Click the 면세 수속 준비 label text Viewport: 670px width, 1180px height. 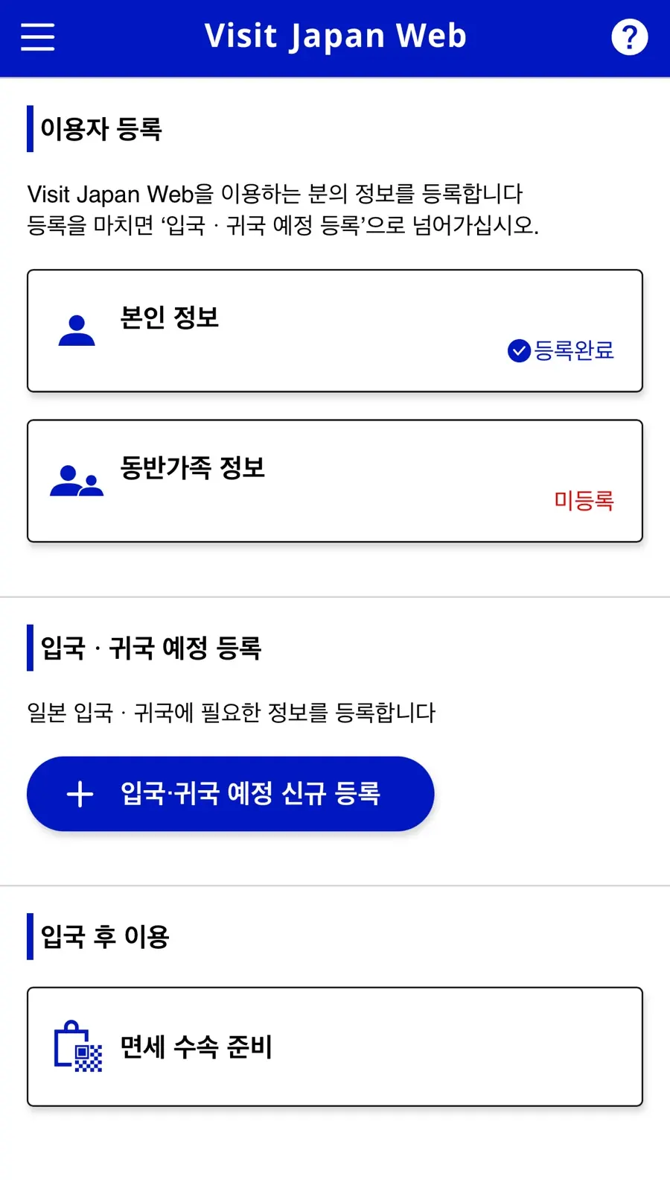coord(197,1047)
